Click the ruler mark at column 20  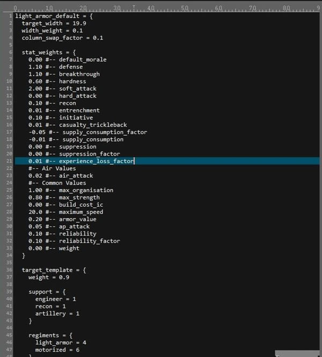tap(83, 9)
